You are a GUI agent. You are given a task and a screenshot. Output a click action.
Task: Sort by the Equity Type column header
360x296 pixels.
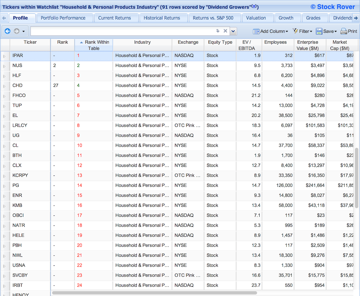[x=220, y=45]
